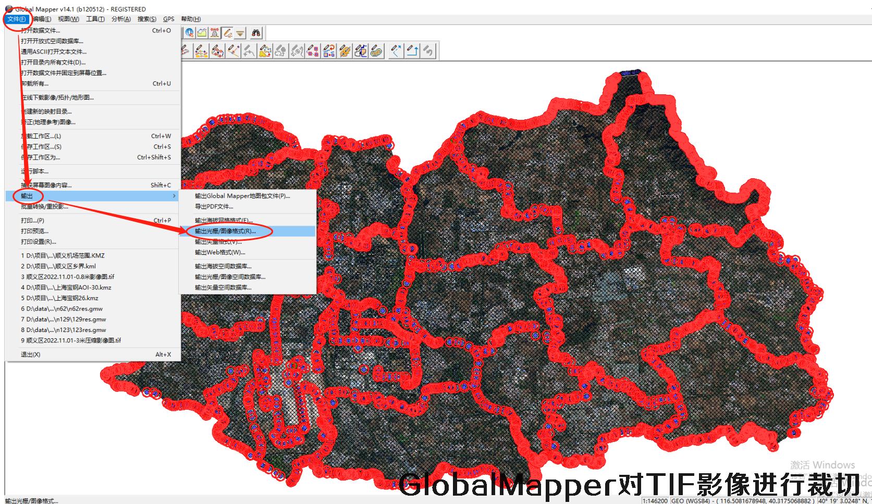This screenshot has height=504, width=872.
Task: Select 输出矢量格式(V)... in export submenu
Action: (218, 242)
